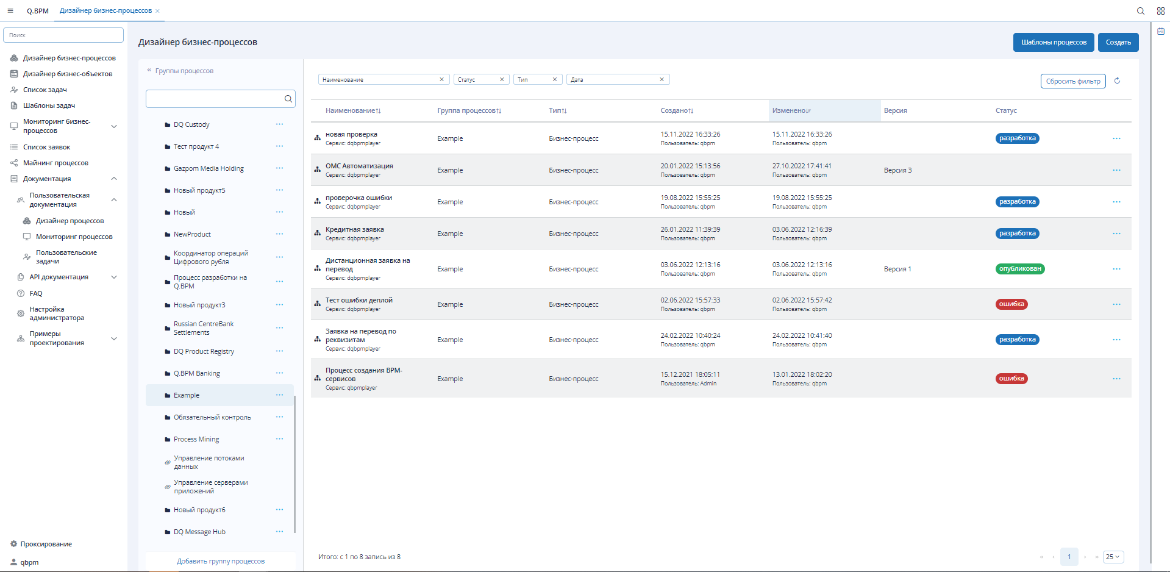Select Майнинг процессов menu item

(x=55, y=163)
